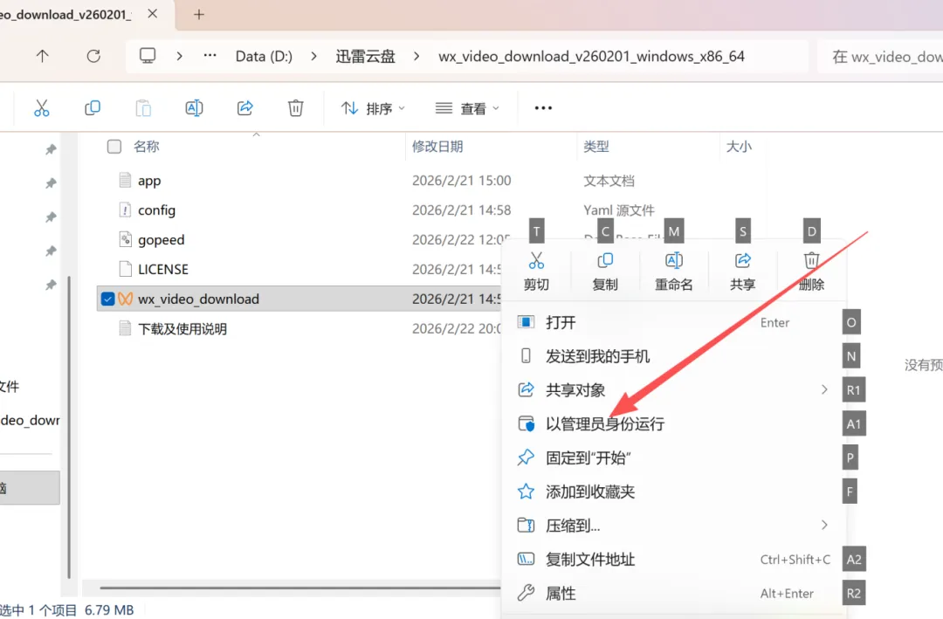Add a new Explorer tab
Screen dimensions: 943x619
pyautogui.click(x=199, y=14)
